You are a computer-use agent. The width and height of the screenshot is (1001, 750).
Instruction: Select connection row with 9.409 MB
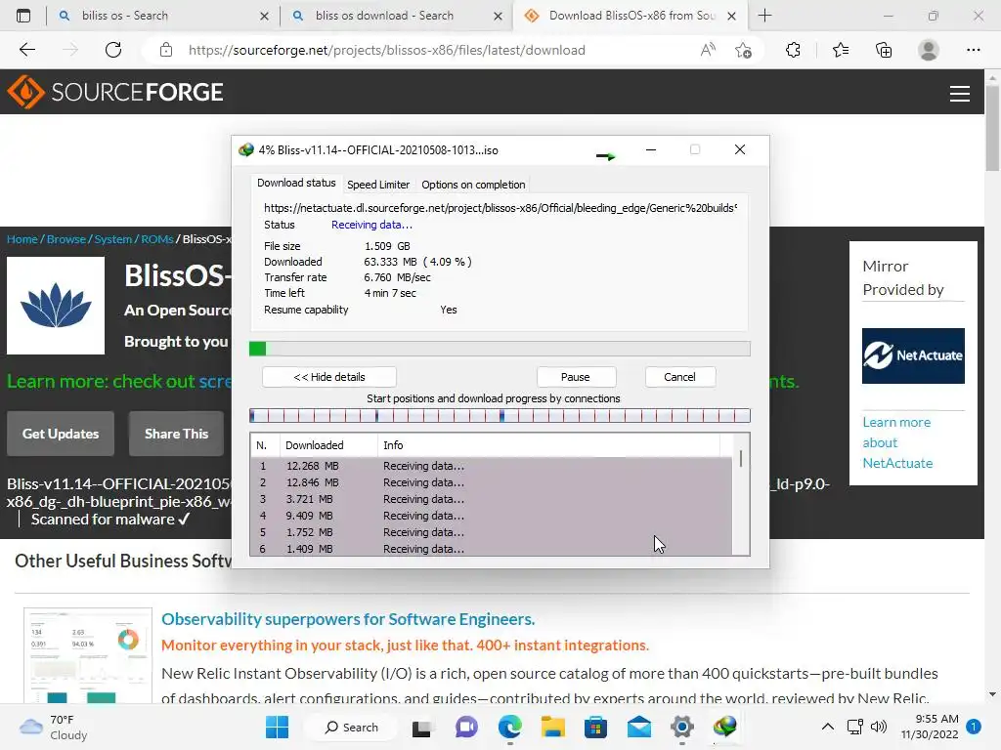pyautogui.click(x=491, y=516)
